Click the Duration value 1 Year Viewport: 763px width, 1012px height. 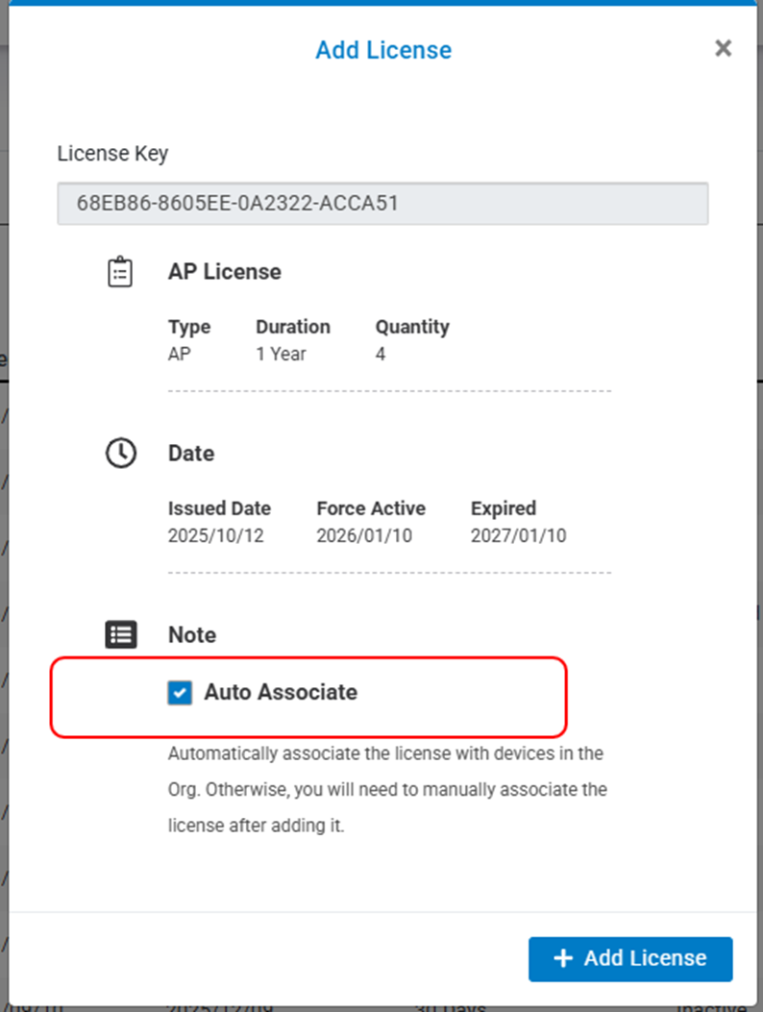click(x=281, y=354)
